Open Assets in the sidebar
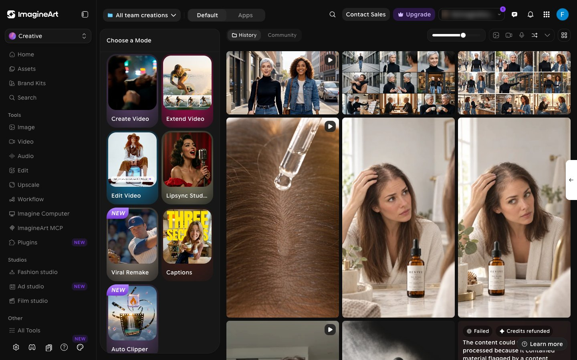The image size is (577, 360). point(48,69)
